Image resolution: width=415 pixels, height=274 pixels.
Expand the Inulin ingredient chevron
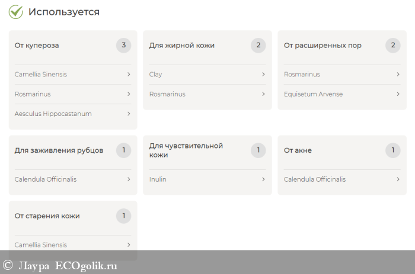[263, 179]
